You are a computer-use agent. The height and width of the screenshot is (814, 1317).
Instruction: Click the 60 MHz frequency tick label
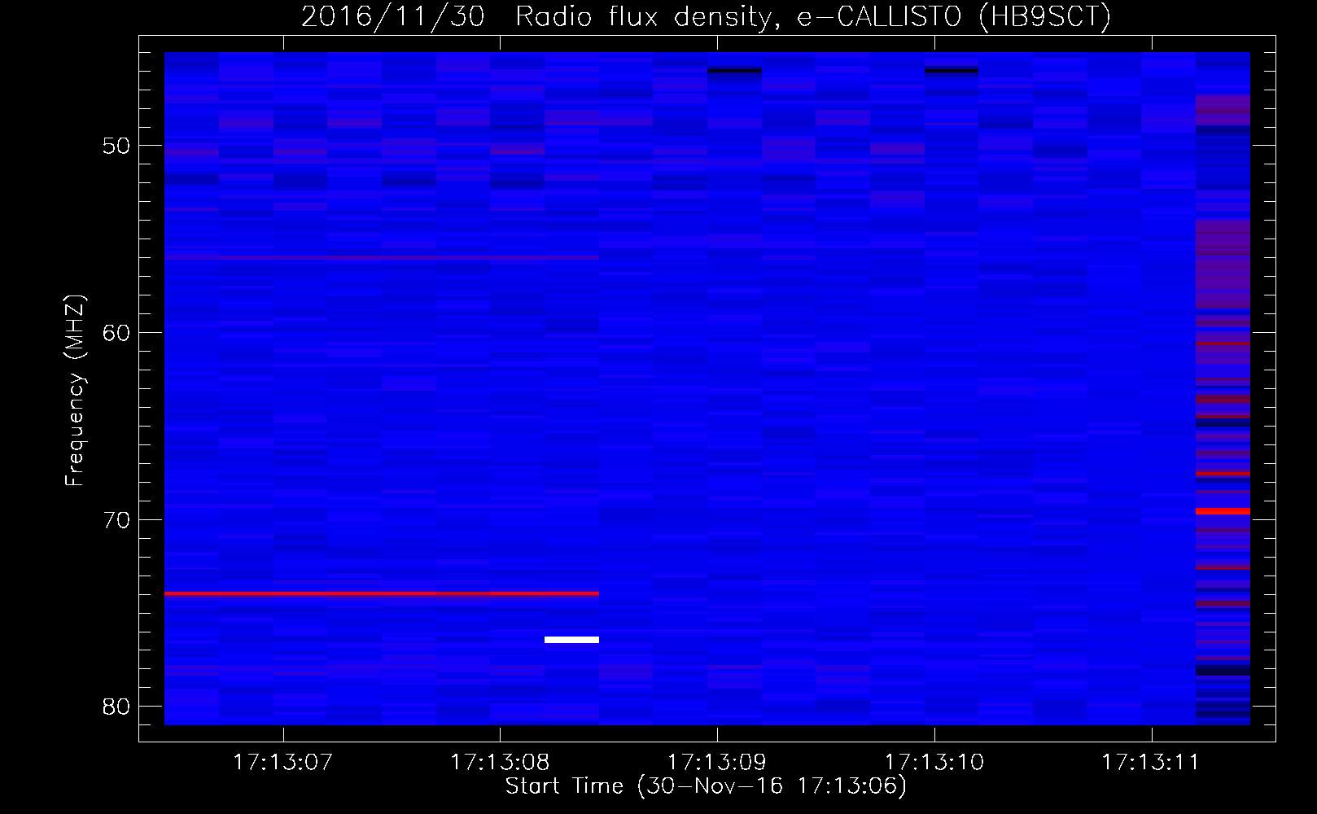pos(117,332)
